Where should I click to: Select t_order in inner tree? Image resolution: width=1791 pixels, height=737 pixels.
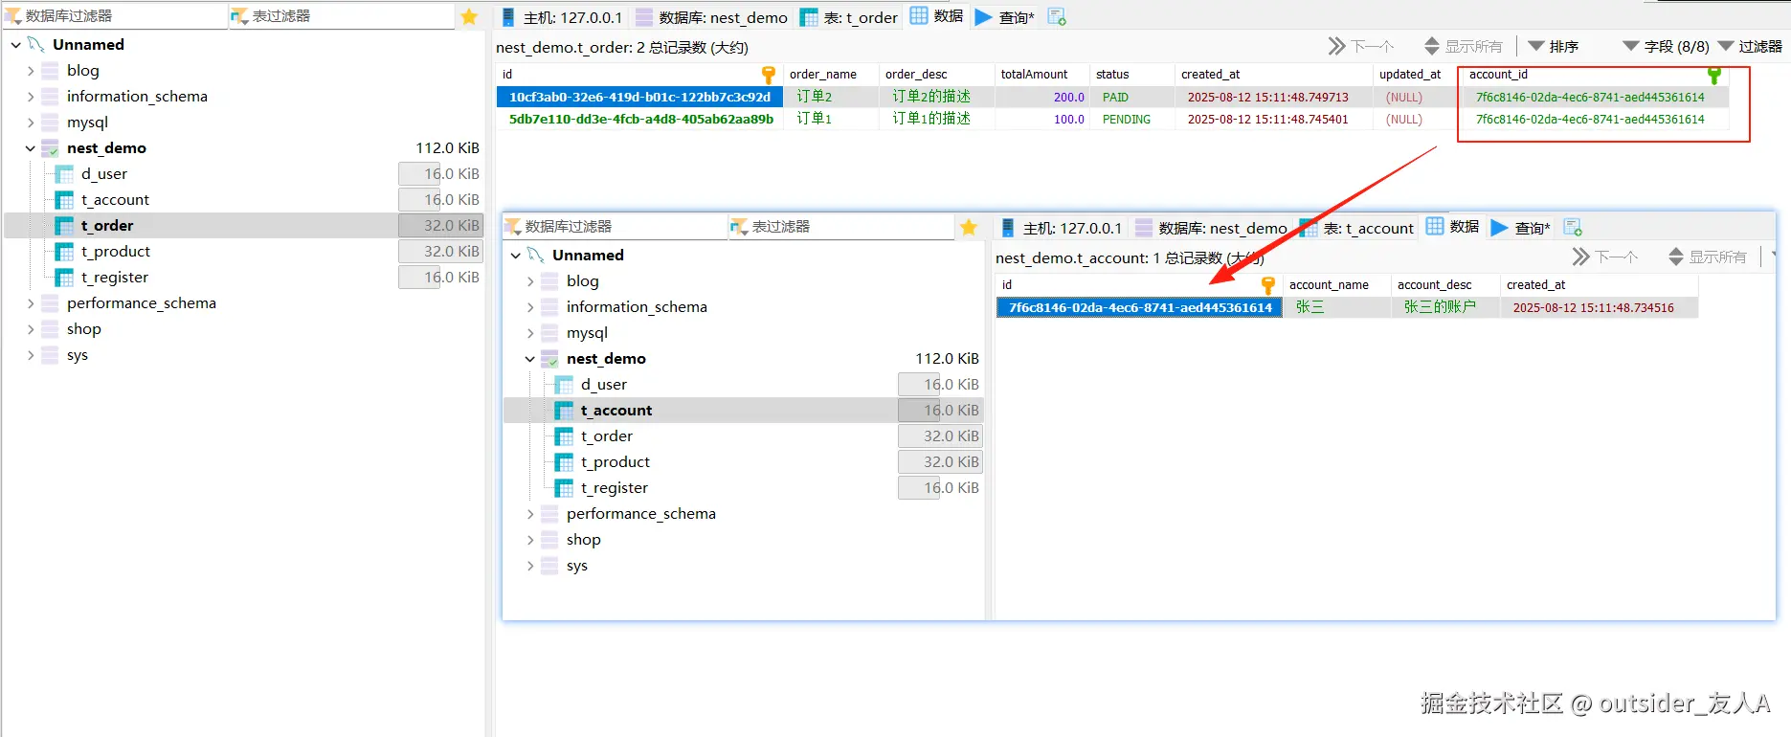click(606, 436)
